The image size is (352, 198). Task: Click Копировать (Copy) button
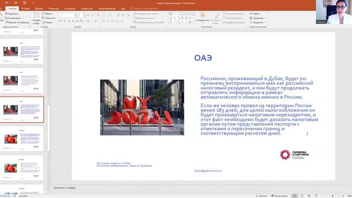click(x=13, y=18)
